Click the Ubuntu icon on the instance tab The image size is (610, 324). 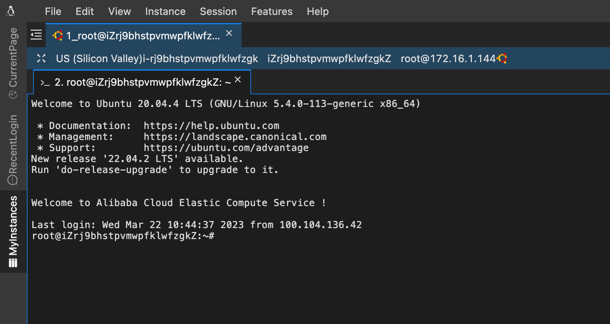click(x=58, y=35)
